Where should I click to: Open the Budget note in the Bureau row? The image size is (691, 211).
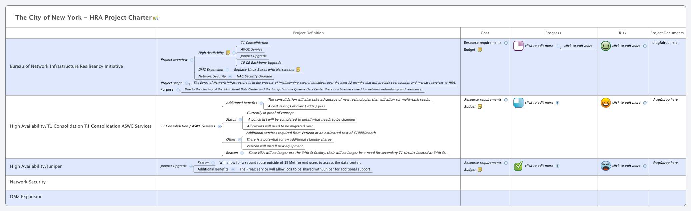point(480,50)
